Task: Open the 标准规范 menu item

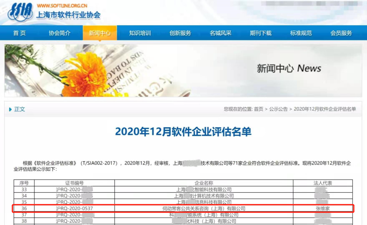Action: pyautogui.click(x=301, y=33)
